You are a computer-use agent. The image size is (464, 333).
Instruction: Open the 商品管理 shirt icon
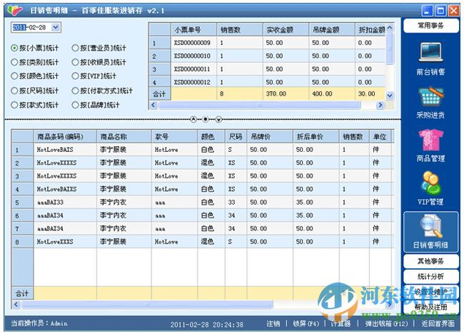[431, 140]
